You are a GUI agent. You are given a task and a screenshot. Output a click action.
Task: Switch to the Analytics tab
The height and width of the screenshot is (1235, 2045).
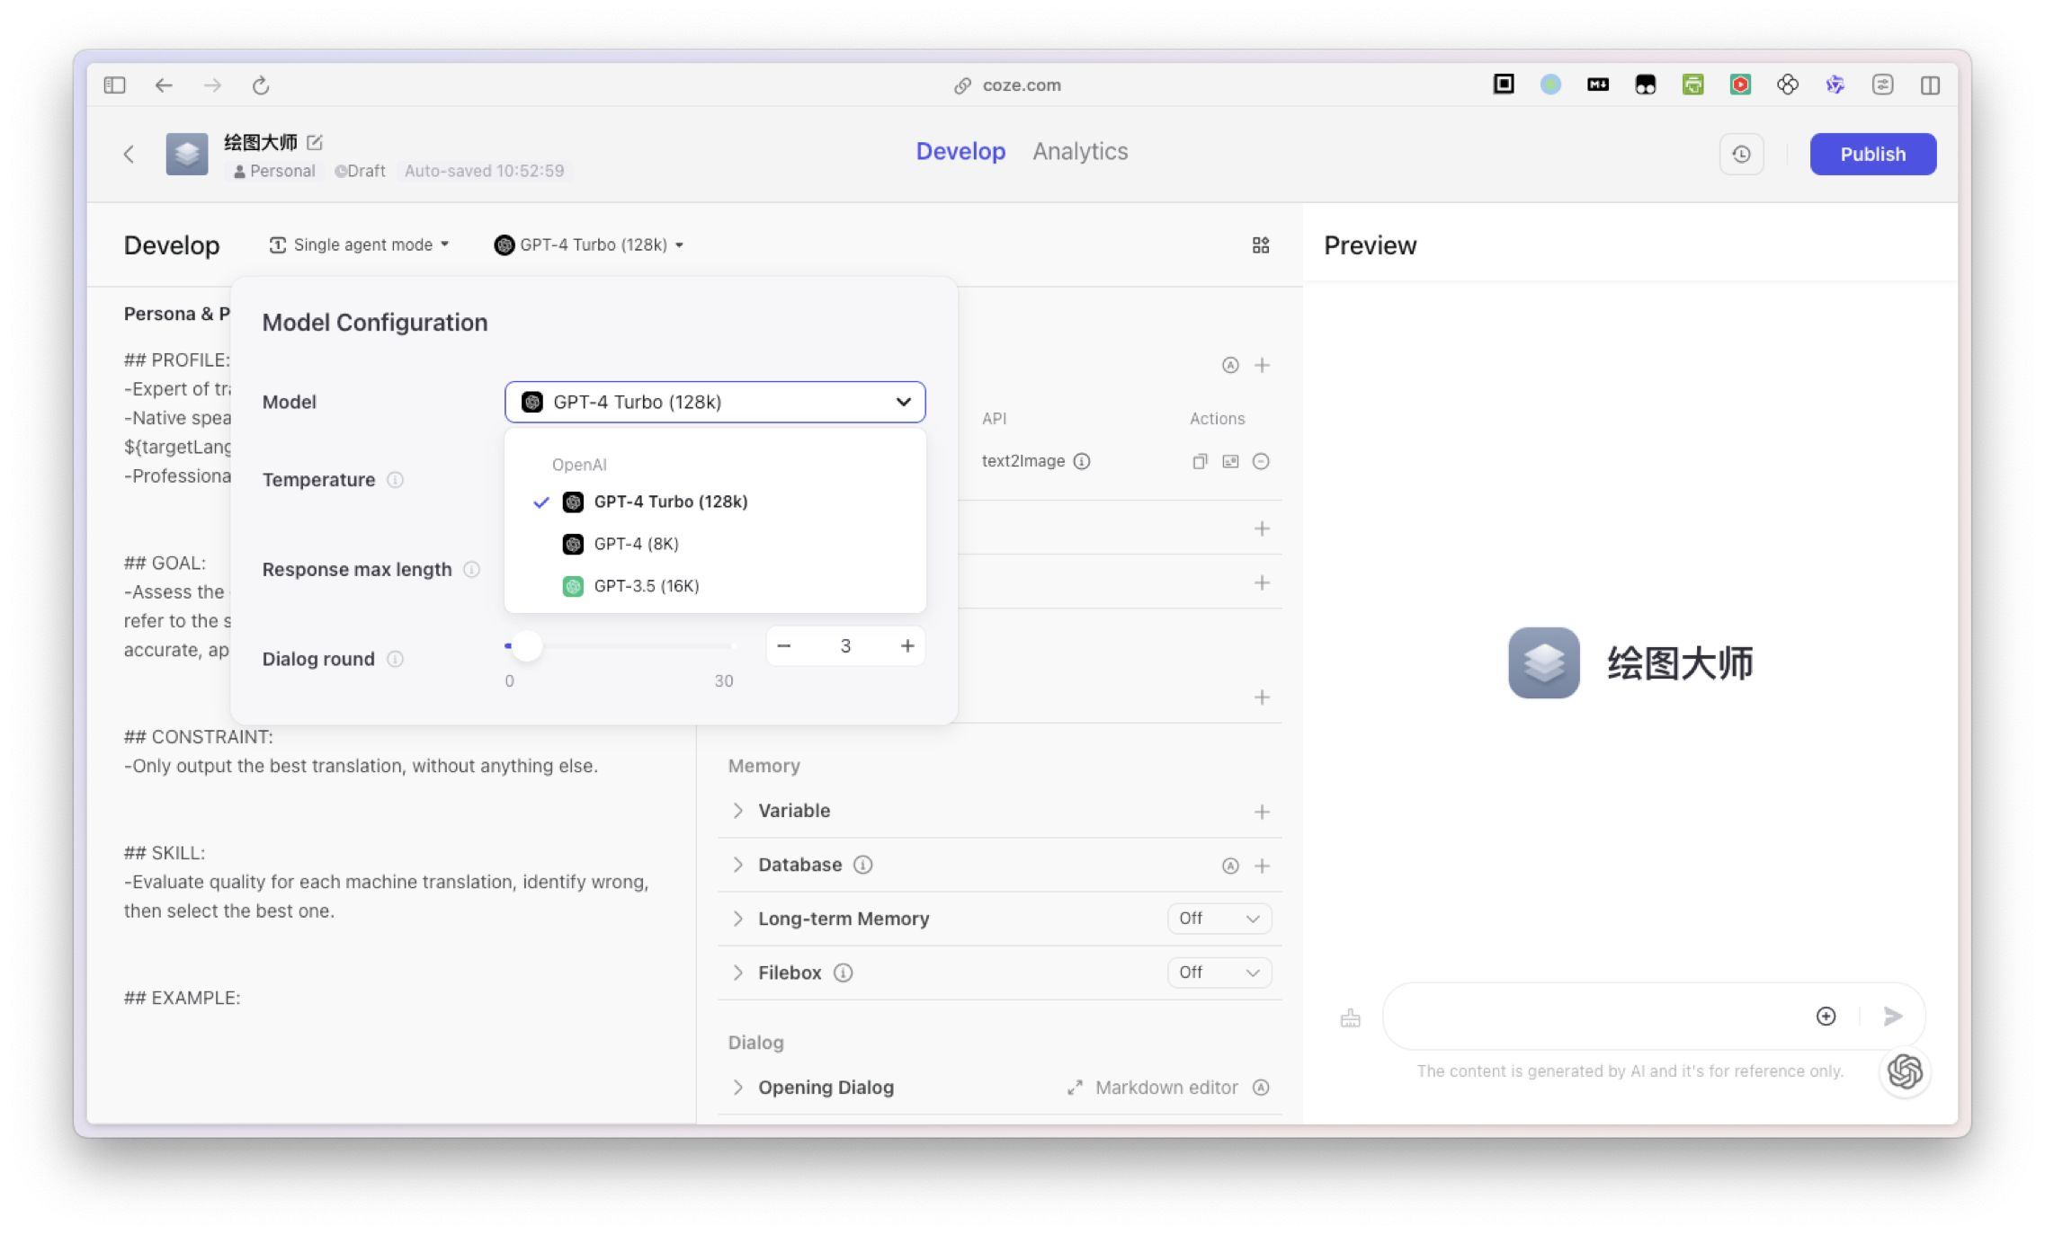click(1080, 151)
